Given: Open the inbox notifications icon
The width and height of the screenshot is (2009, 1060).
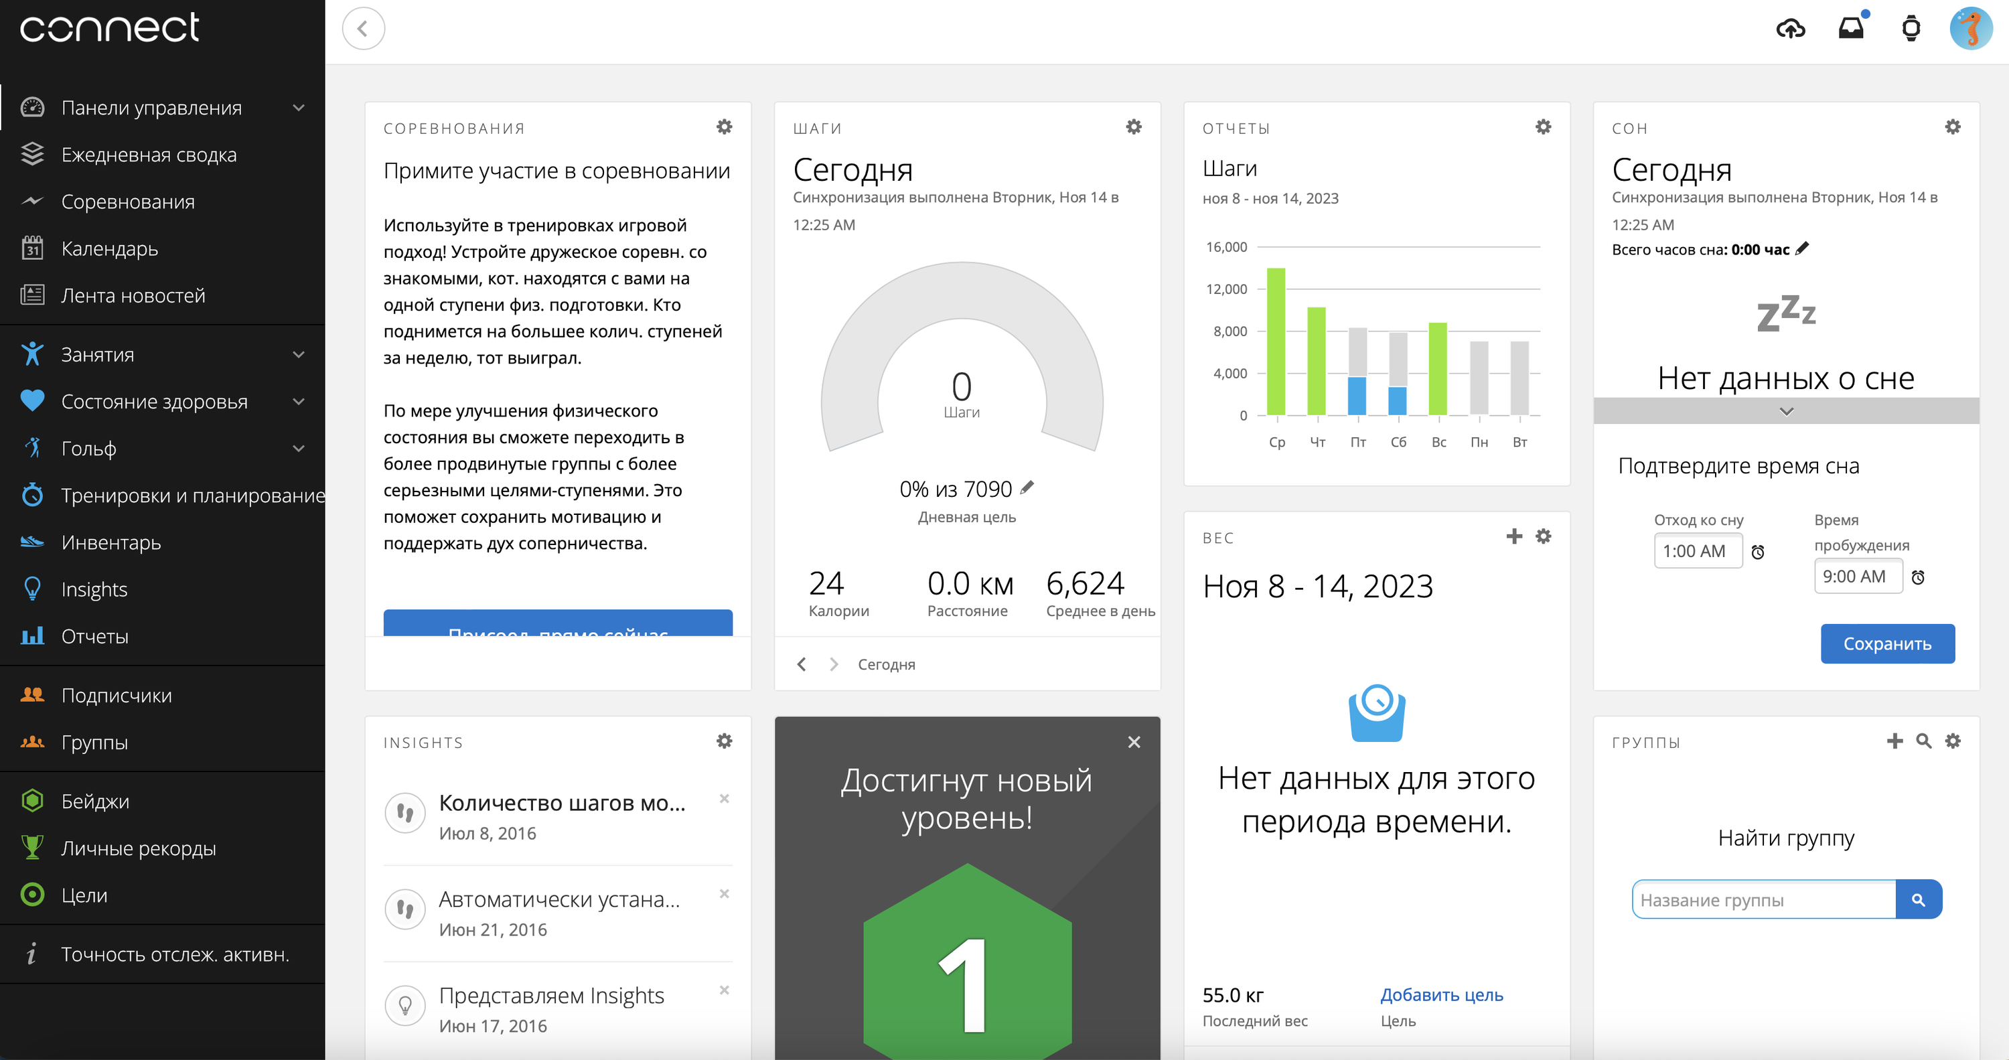Looking at the screenshot, I should 1851,29.
